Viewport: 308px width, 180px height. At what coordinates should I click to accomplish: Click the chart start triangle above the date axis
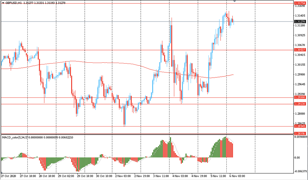1,173
